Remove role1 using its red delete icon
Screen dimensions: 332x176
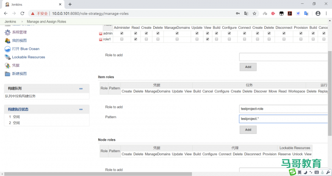coord(101,40)
